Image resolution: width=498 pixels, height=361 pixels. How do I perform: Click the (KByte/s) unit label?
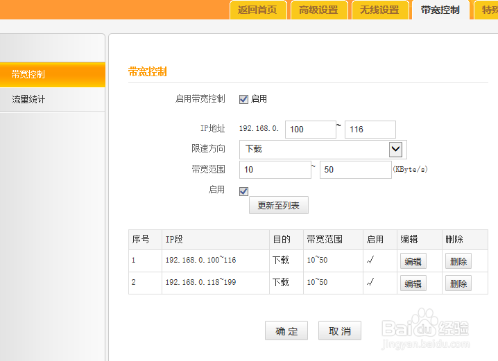pyautogui.click(x=410, y=169)
